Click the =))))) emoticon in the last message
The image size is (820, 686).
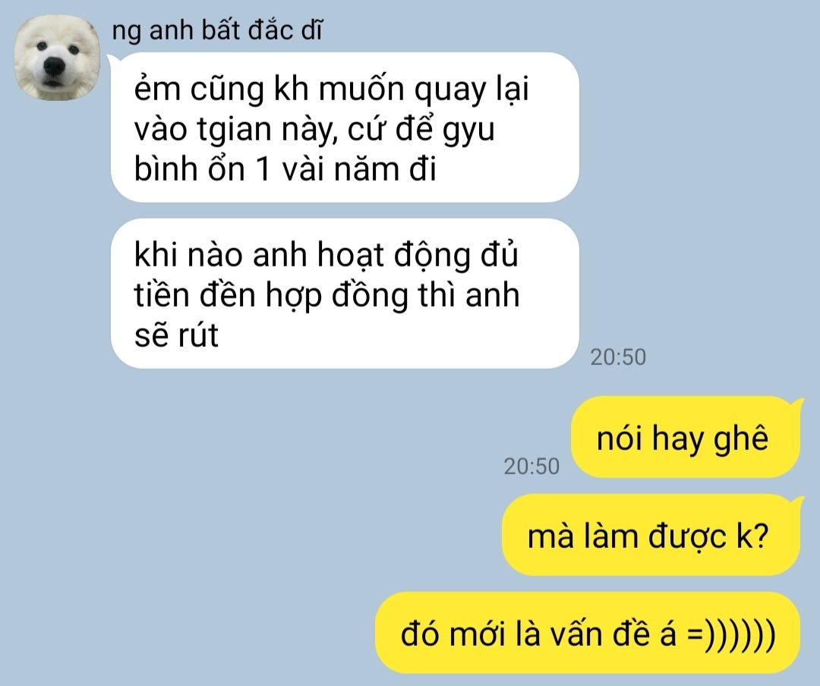coord(730,634)
